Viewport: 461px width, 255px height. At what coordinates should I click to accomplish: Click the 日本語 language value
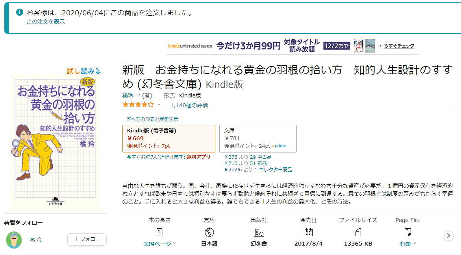(209, 244)
